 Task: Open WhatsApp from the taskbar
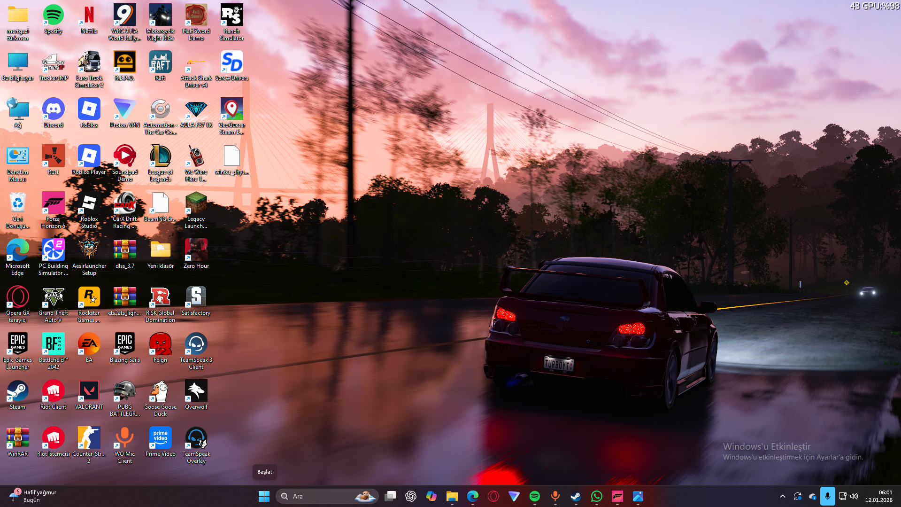[597, 496]
